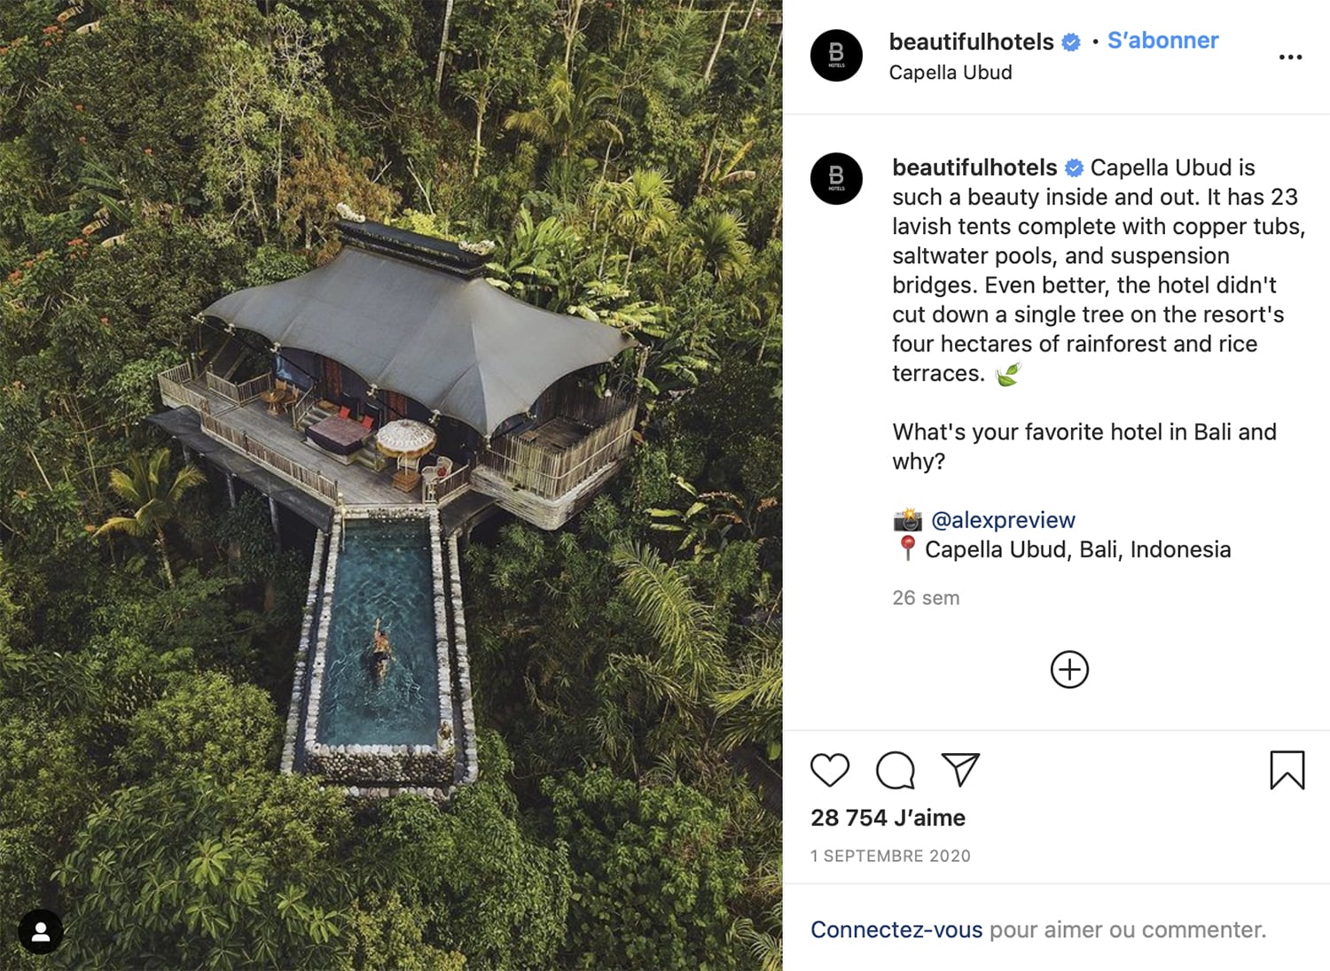Open the 1 SEPTEMBRE 2020 post date
This screenshot has height=971, width=1330.
pos(890,856)
